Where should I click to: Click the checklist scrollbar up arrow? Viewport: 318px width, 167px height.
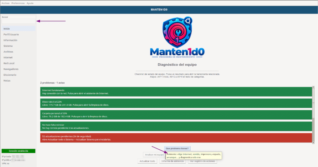[x=313, y=87]
